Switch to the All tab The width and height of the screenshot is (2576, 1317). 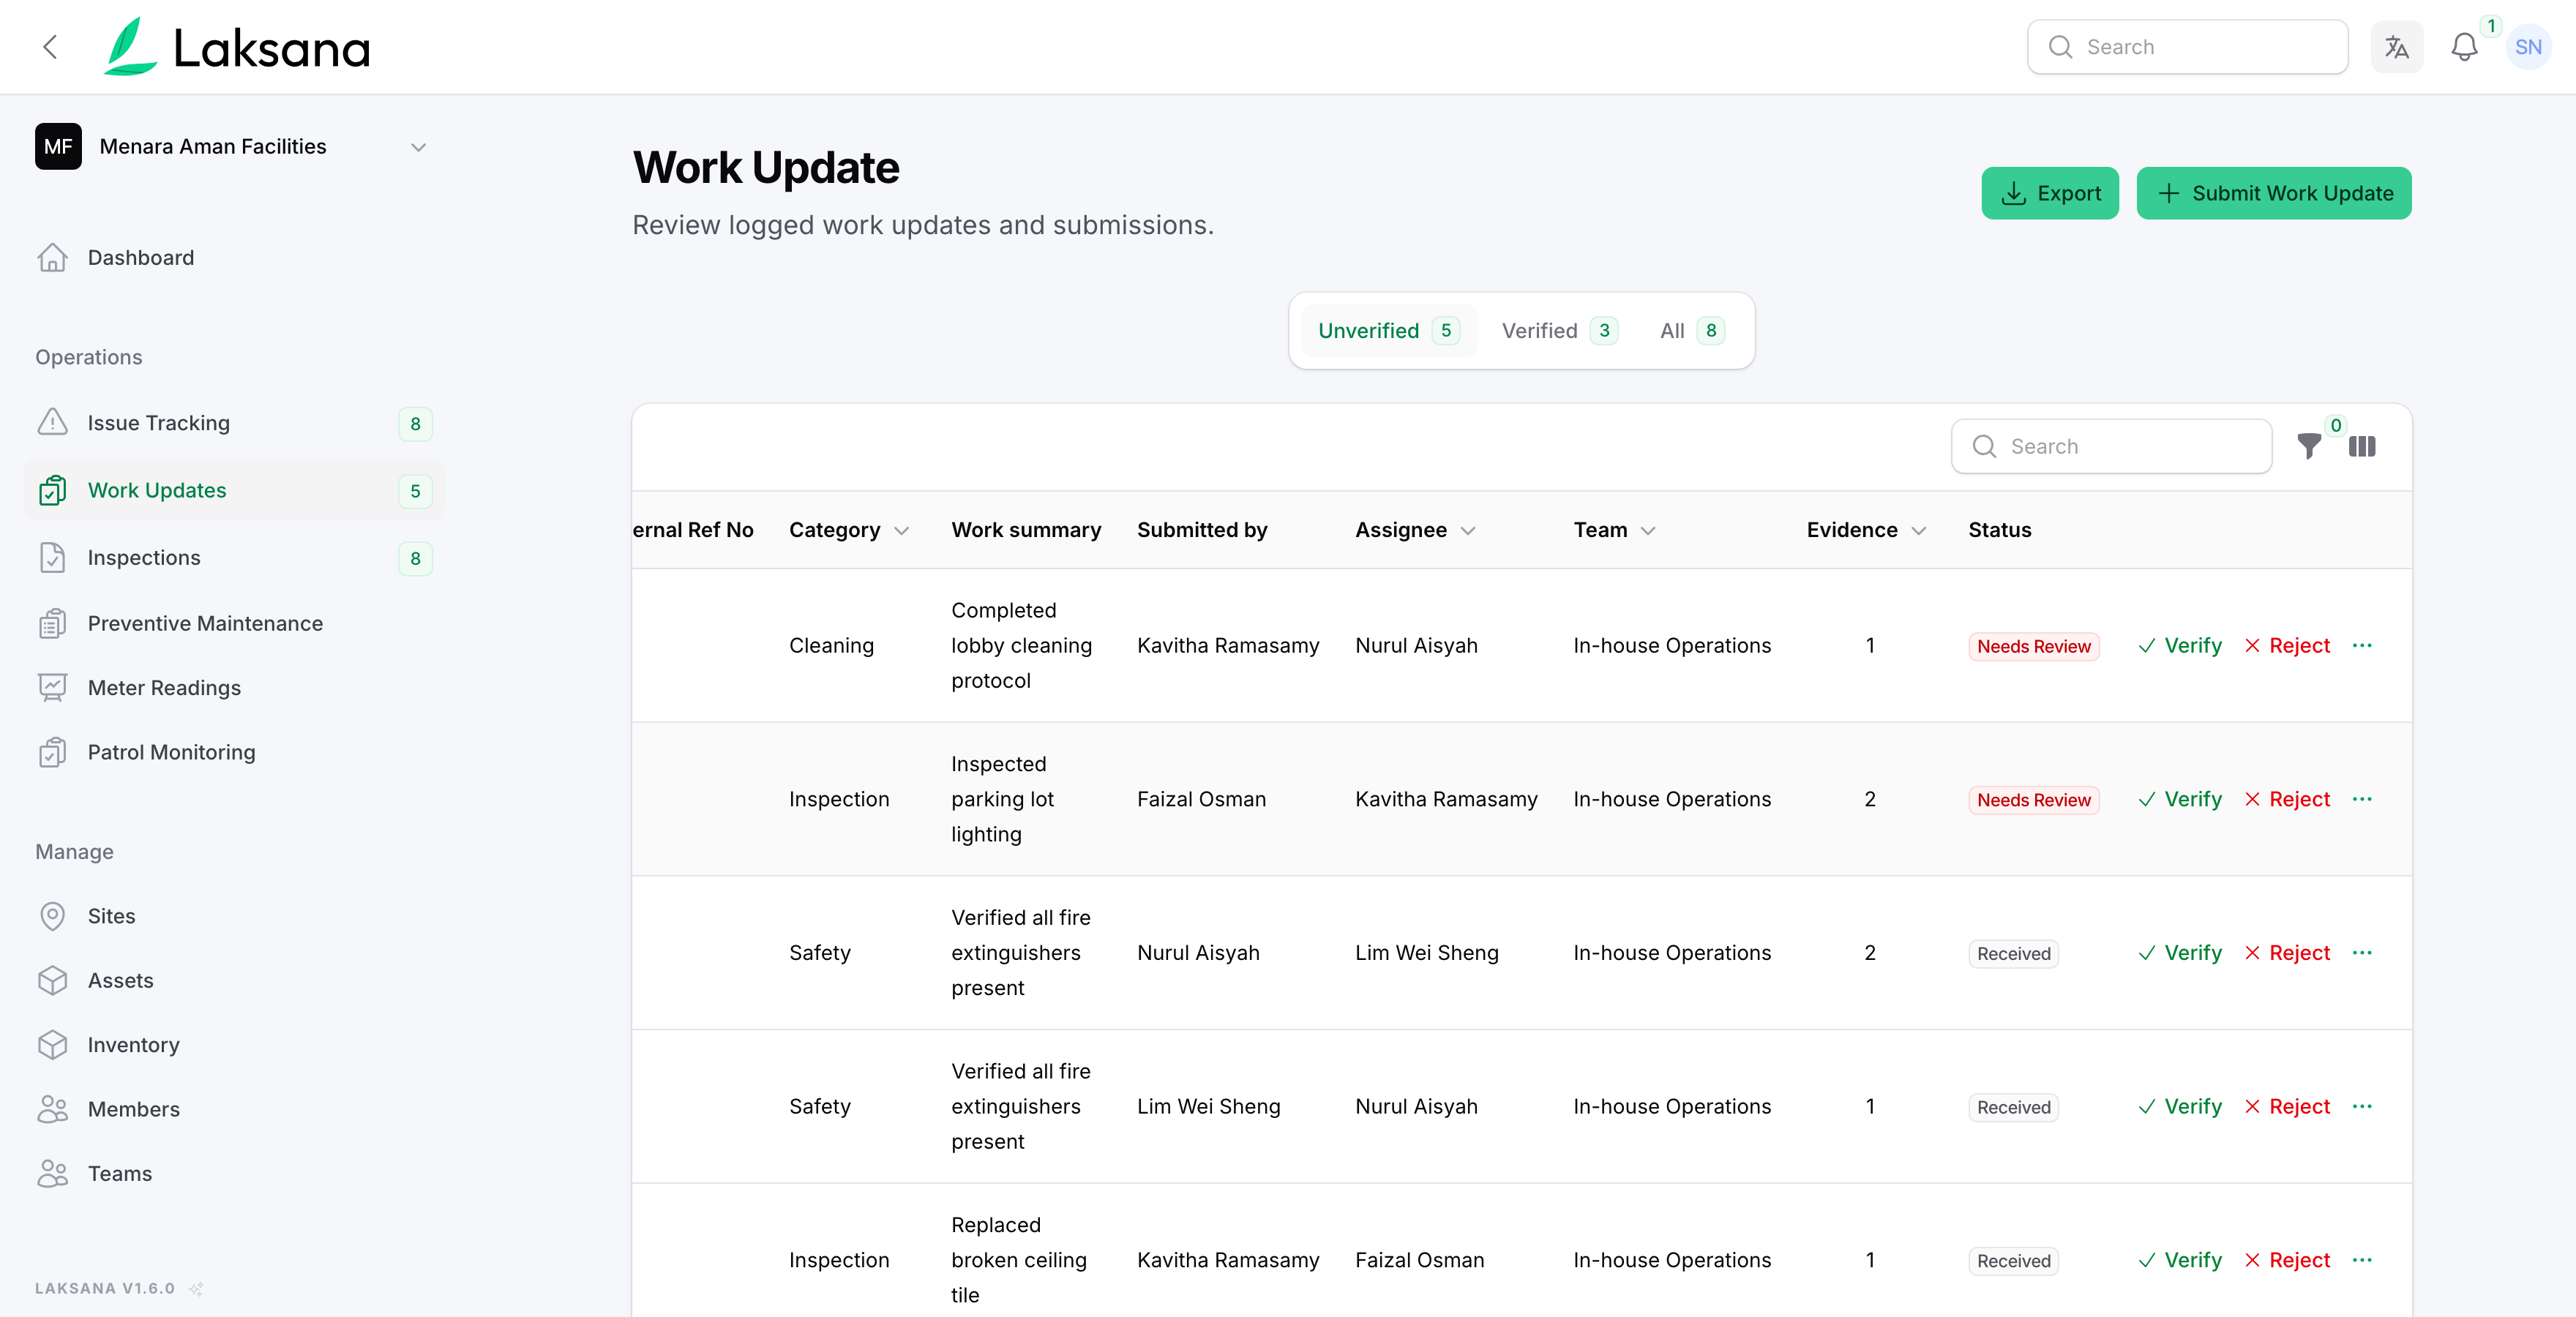[x=1692, y=331]
